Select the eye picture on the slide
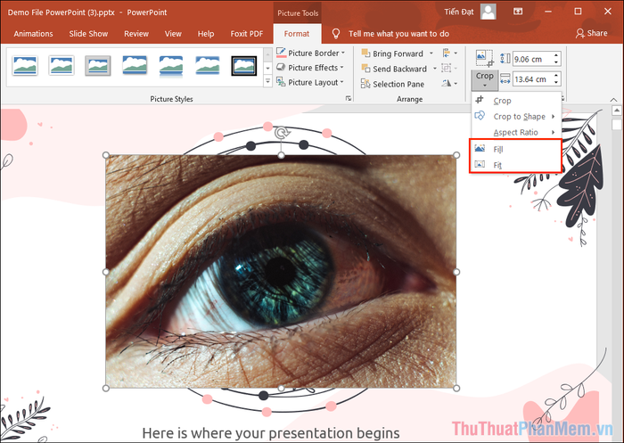This screenshot has height=443, width=624. click(x=281, y=272)
